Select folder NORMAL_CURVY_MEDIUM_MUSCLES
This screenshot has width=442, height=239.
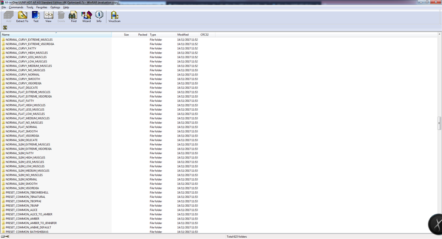pos(29,66)
